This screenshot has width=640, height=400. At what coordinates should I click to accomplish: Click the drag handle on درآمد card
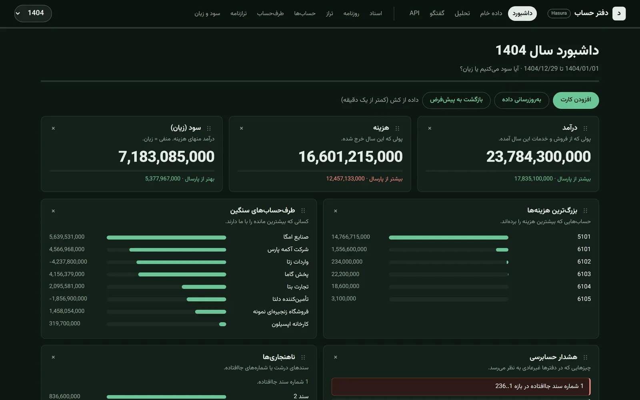pos(585,128)
